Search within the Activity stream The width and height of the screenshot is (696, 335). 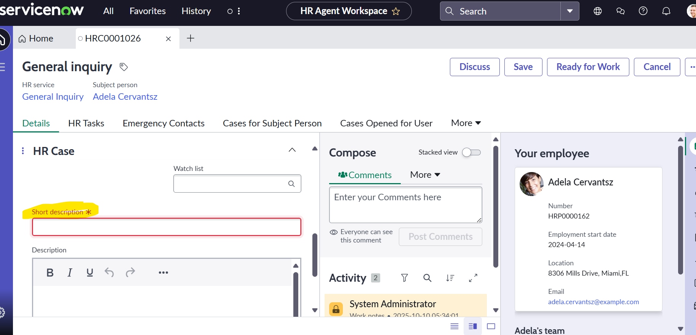(x=427, y=278)
